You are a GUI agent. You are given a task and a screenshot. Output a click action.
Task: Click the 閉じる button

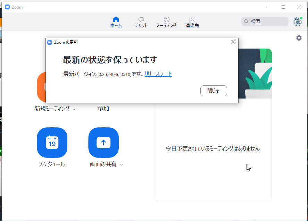214,91
